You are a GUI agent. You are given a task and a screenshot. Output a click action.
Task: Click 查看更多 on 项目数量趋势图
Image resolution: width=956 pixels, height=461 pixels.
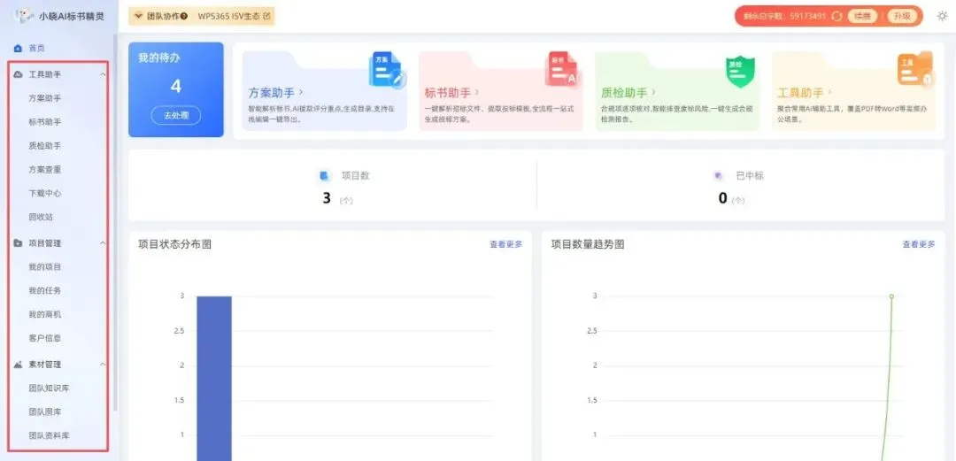click(x=919, y=244)
